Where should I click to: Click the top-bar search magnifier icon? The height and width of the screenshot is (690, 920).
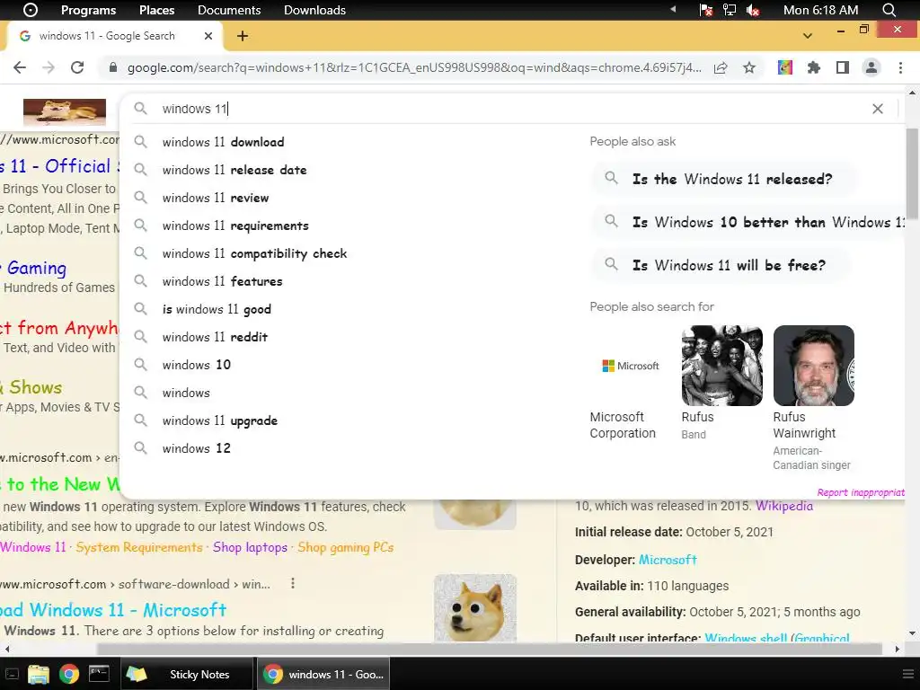(x=889, y=10)
